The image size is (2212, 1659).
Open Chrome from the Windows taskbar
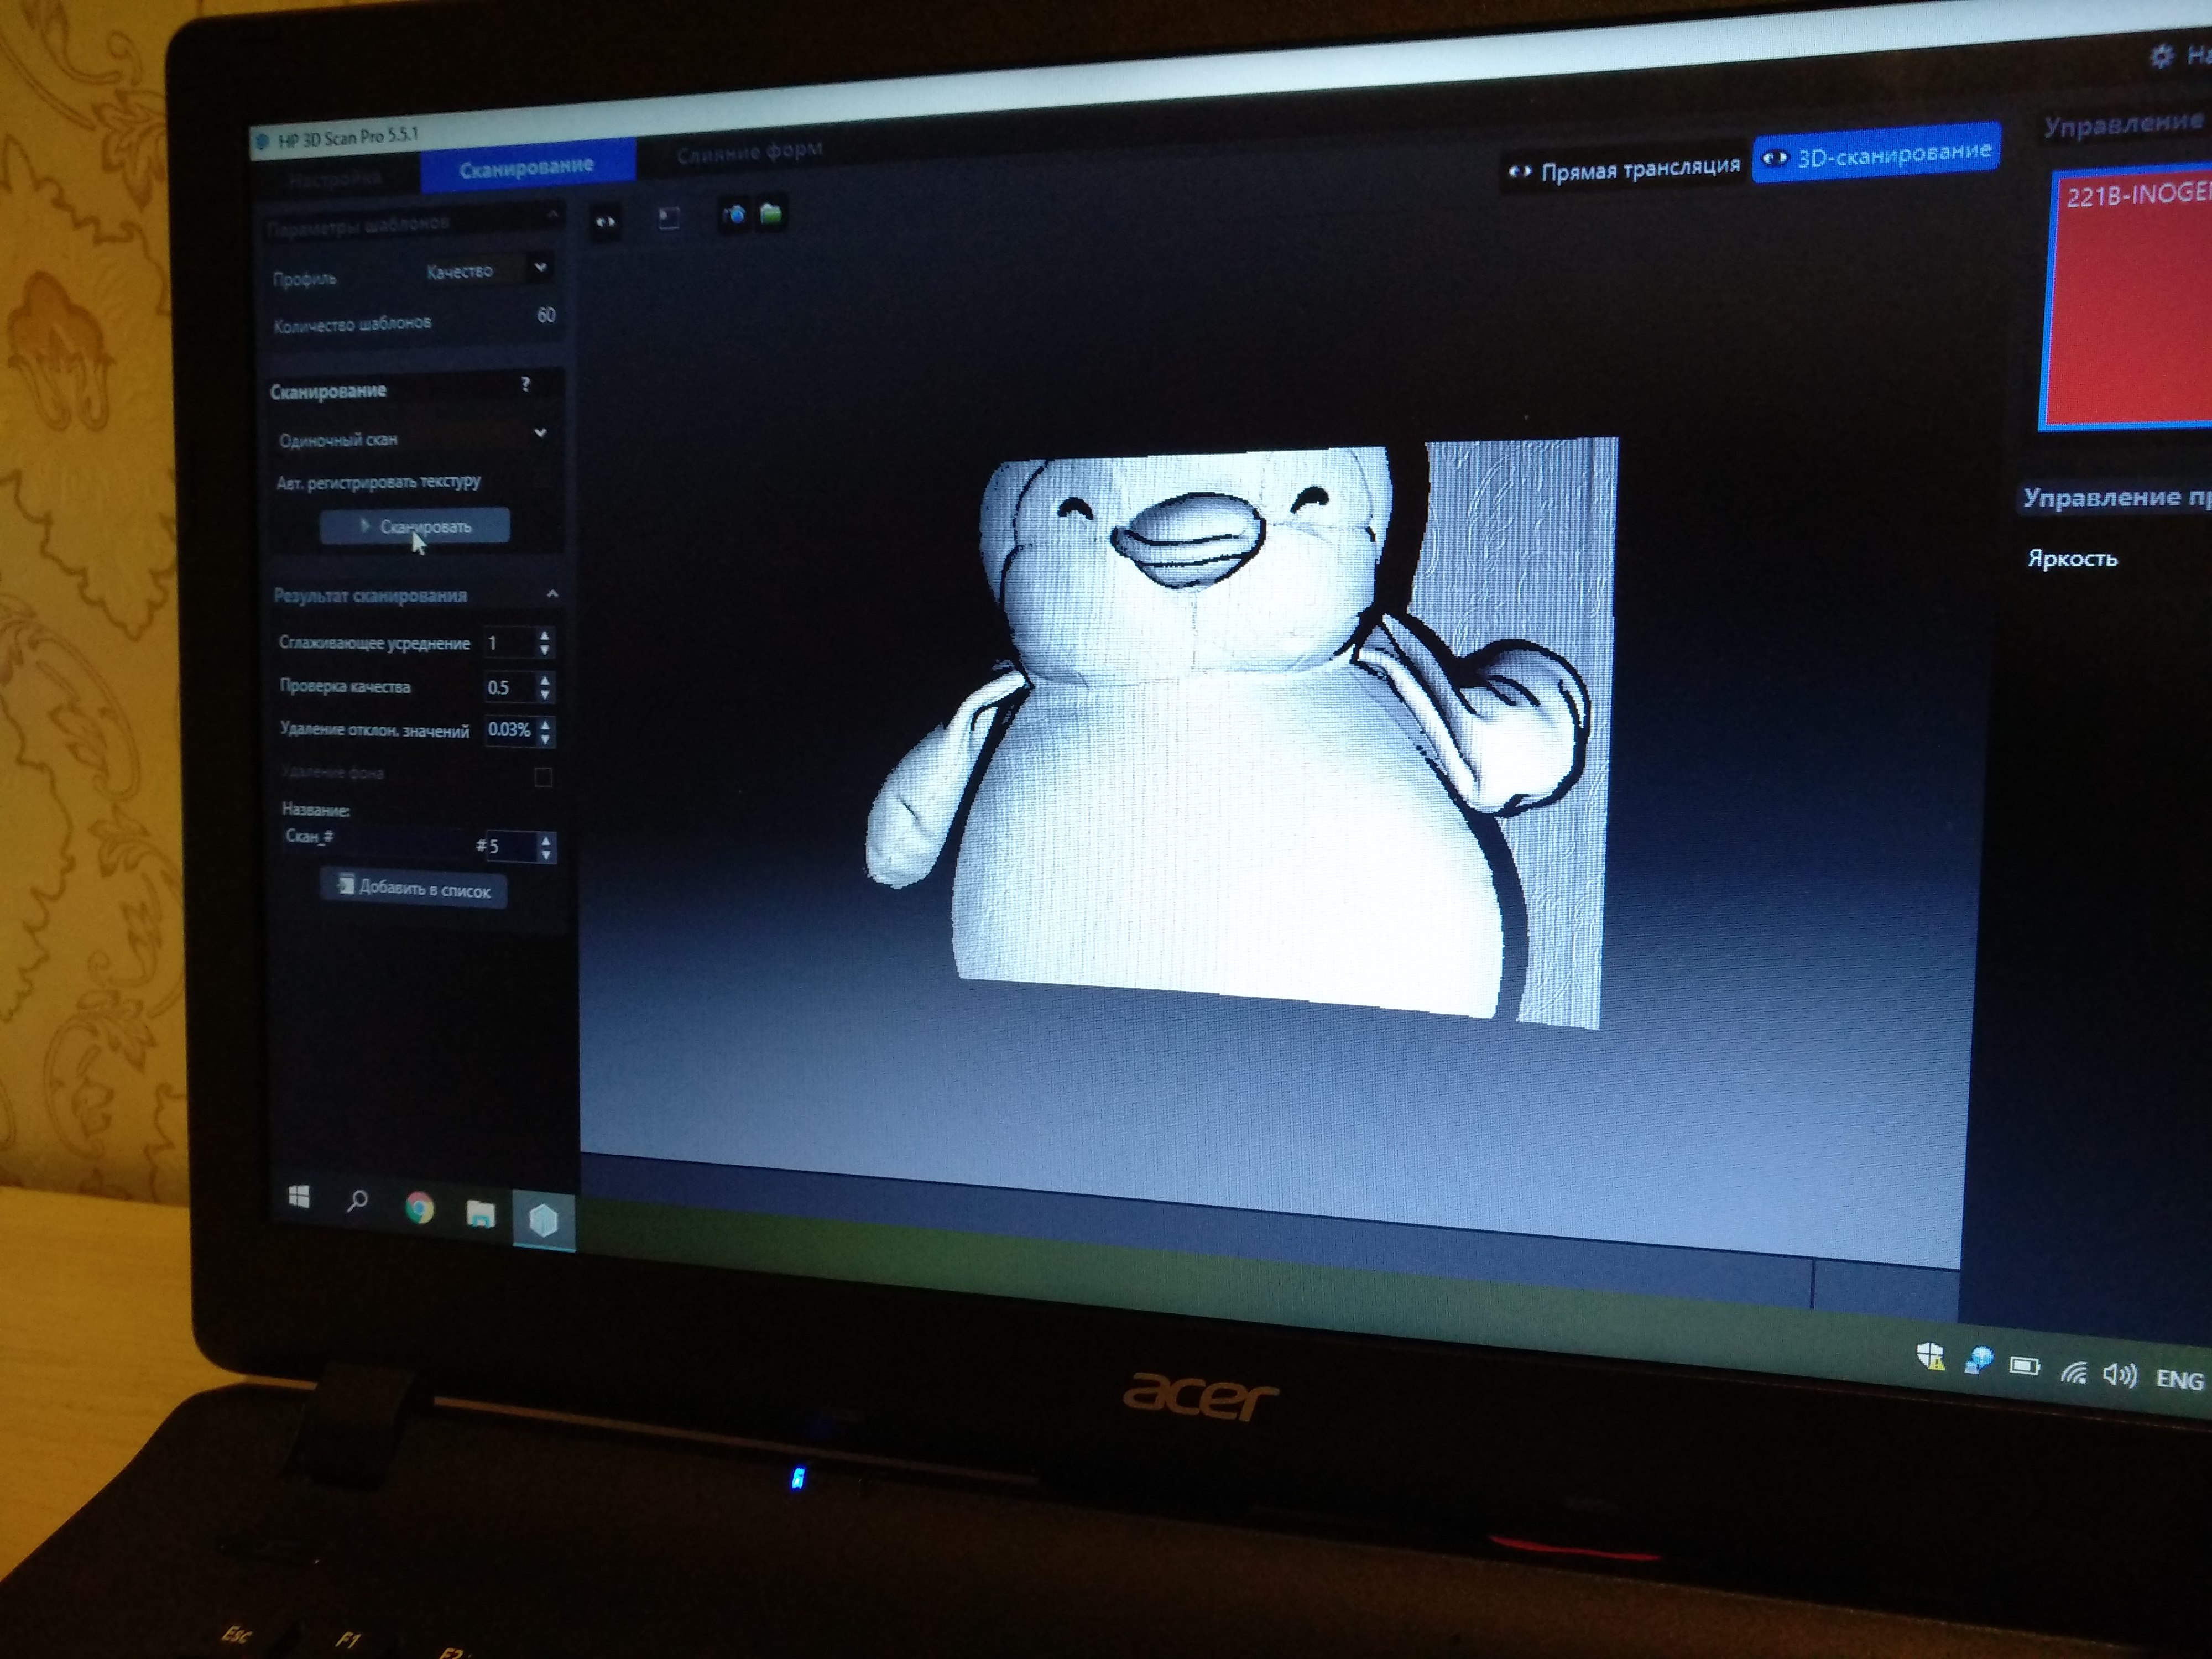[x=420, y=1208]
